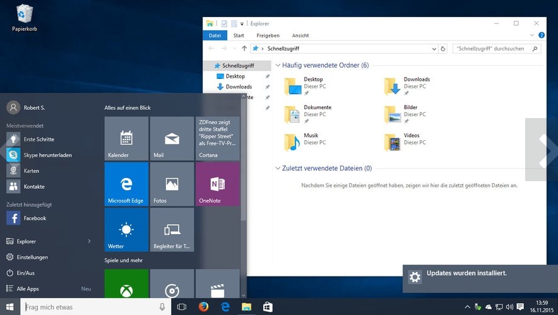Viewport: 558px width, 315px height.
Task: Collapse Zuletzt verwendete Dateien group
Action: click(278, 168)
